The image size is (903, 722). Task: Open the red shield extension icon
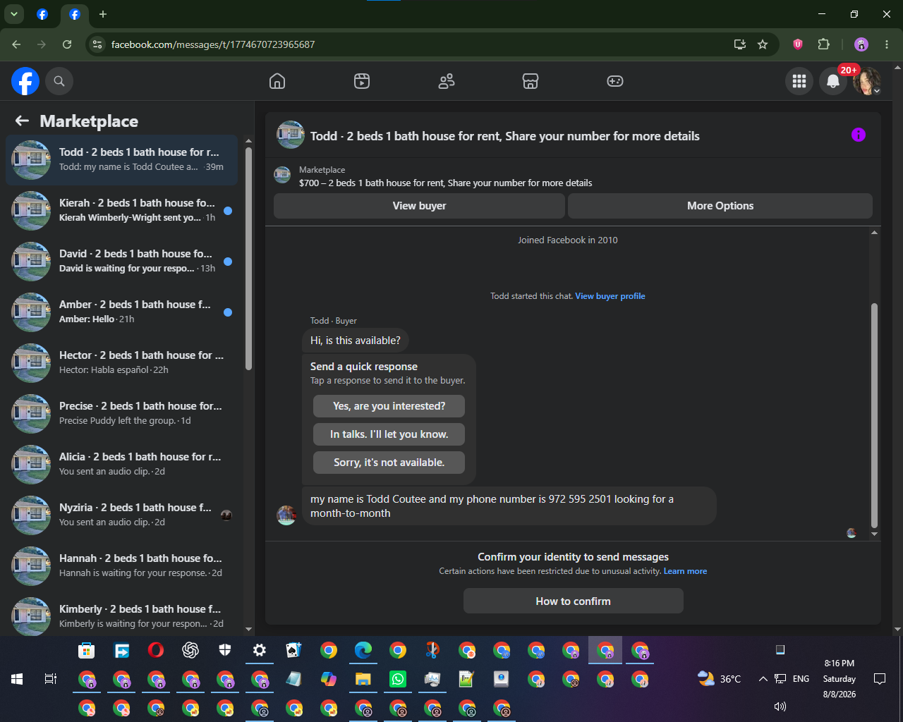[x=798, y=44]
